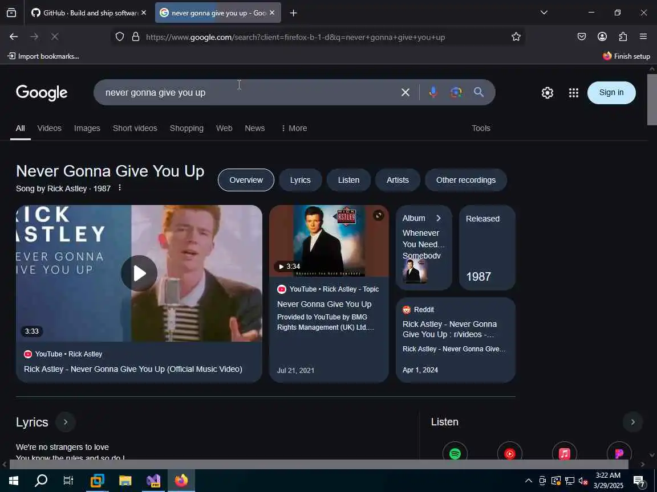The image size is (657, 492).
Task: Search by image with Google Lens
Action: [456, 92]
